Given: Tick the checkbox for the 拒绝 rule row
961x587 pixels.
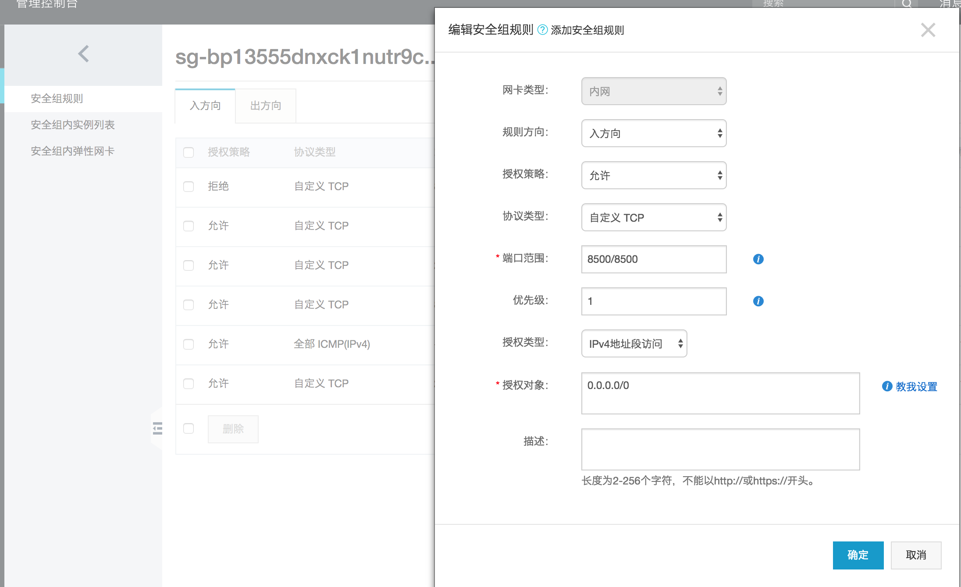Looking at the screenshot, I should pos(189,187).
